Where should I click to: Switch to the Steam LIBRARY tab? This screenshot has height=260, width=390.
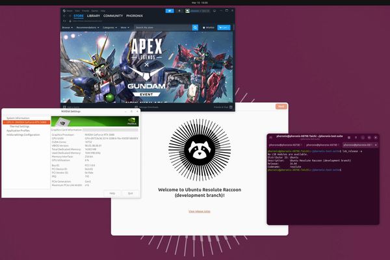pyautogui.click(x=94, y=16)
